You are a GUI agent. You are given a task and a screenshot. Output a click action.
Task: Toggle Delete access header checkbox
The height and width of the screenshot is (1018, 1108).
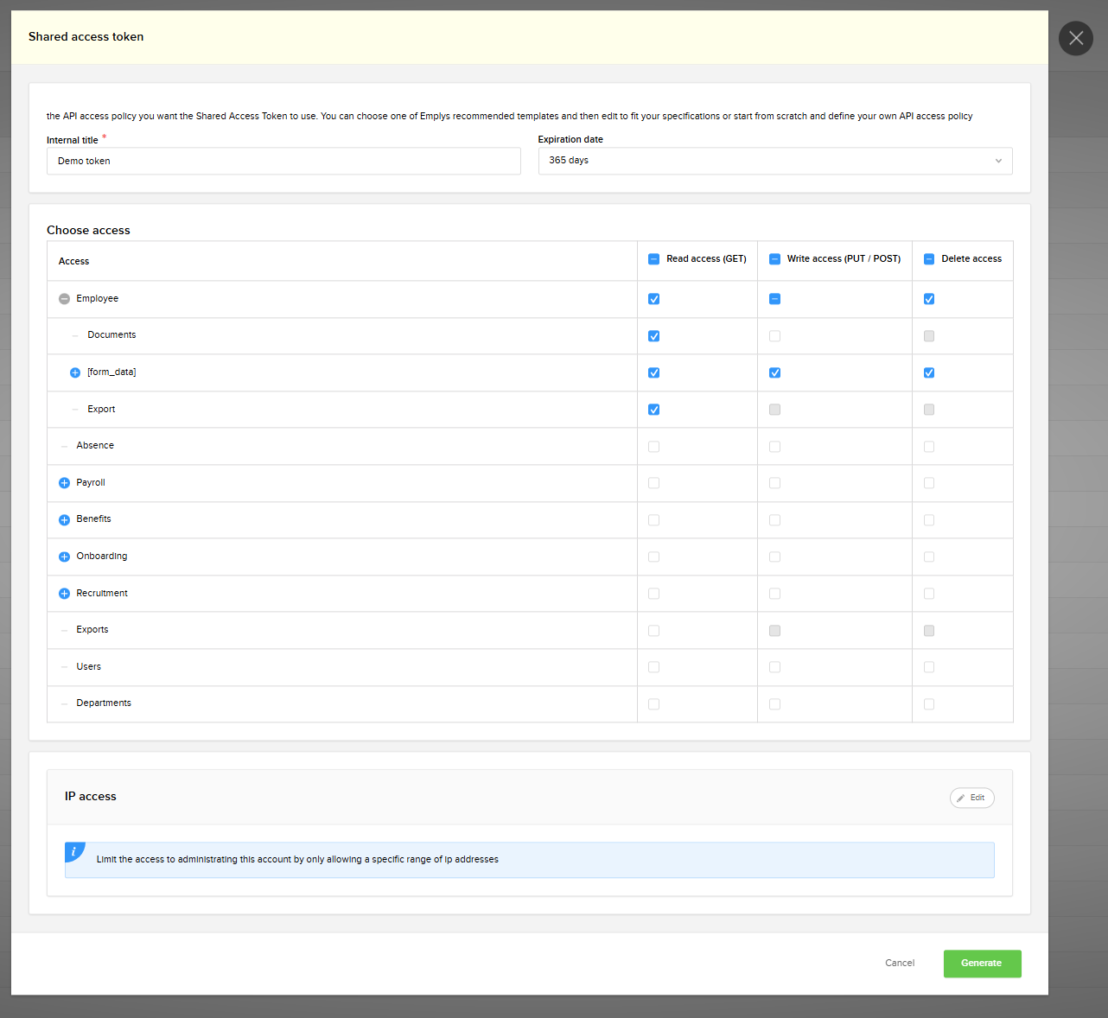pyautogui.click(x=929, y=259)
